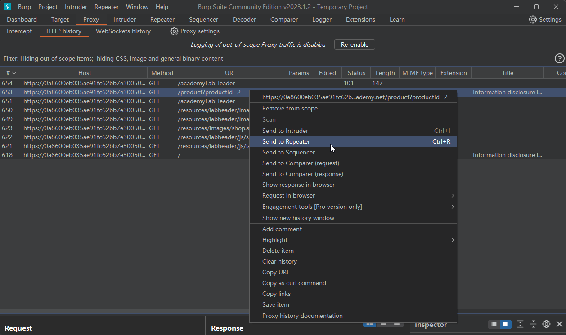Viewport: 566px width, 335px height.
Task: Switch to the Logger tab
Action: [322, 19]
